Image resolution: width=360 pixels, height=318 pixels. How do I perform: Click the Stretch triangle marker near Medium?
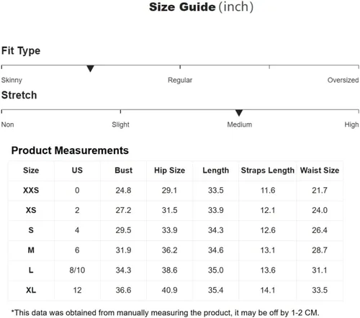(x=239, y=113)
